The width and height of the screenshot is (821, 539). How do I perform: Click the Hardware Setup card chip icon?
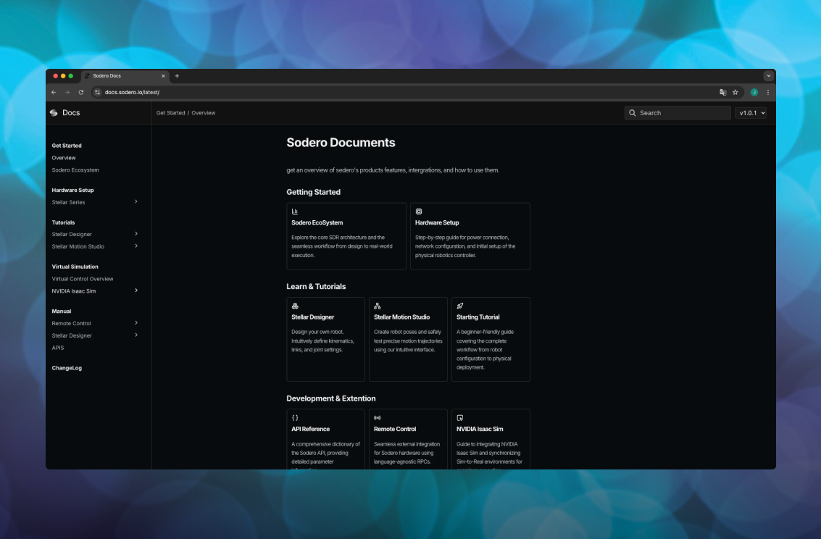pos(419,212)
